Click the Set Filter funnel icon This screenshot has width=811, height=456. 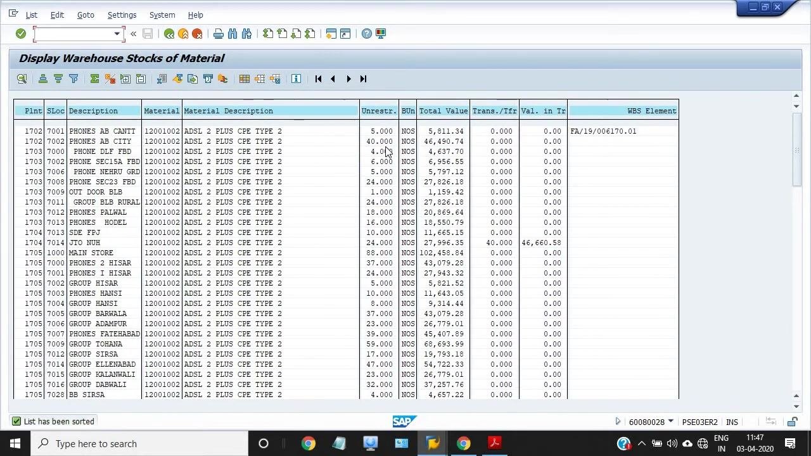coord(73,79)
